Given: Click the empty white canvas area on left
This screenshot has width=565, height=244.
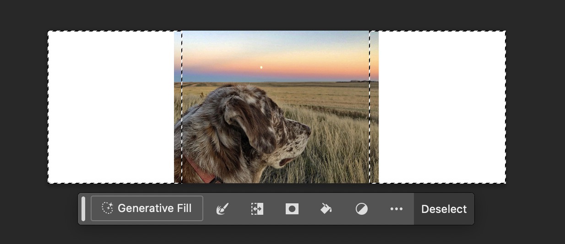Looking at the screenshot, I should [110, 107].
